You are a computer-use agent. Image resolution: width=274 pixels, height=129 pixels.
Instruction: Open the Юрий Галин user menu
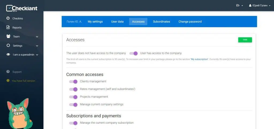click(x=260, y=5)
